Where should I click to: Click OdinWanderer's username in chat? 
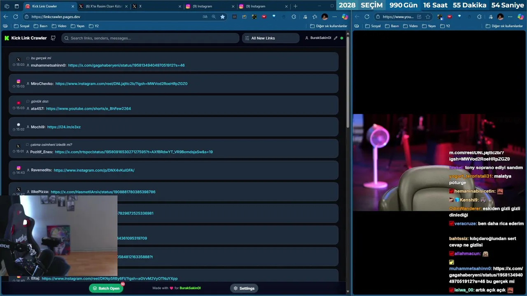click(465, 208)
